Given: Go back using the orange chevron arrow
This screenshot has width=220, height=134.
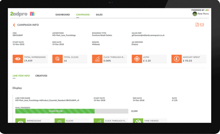Looking at the screenshot, I should pyautogui.click(x=14, y=25).
